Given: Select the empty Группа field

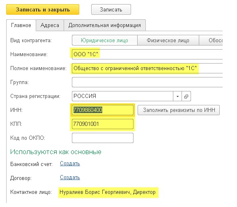Looking at the screenshot, I should (147, 82).
